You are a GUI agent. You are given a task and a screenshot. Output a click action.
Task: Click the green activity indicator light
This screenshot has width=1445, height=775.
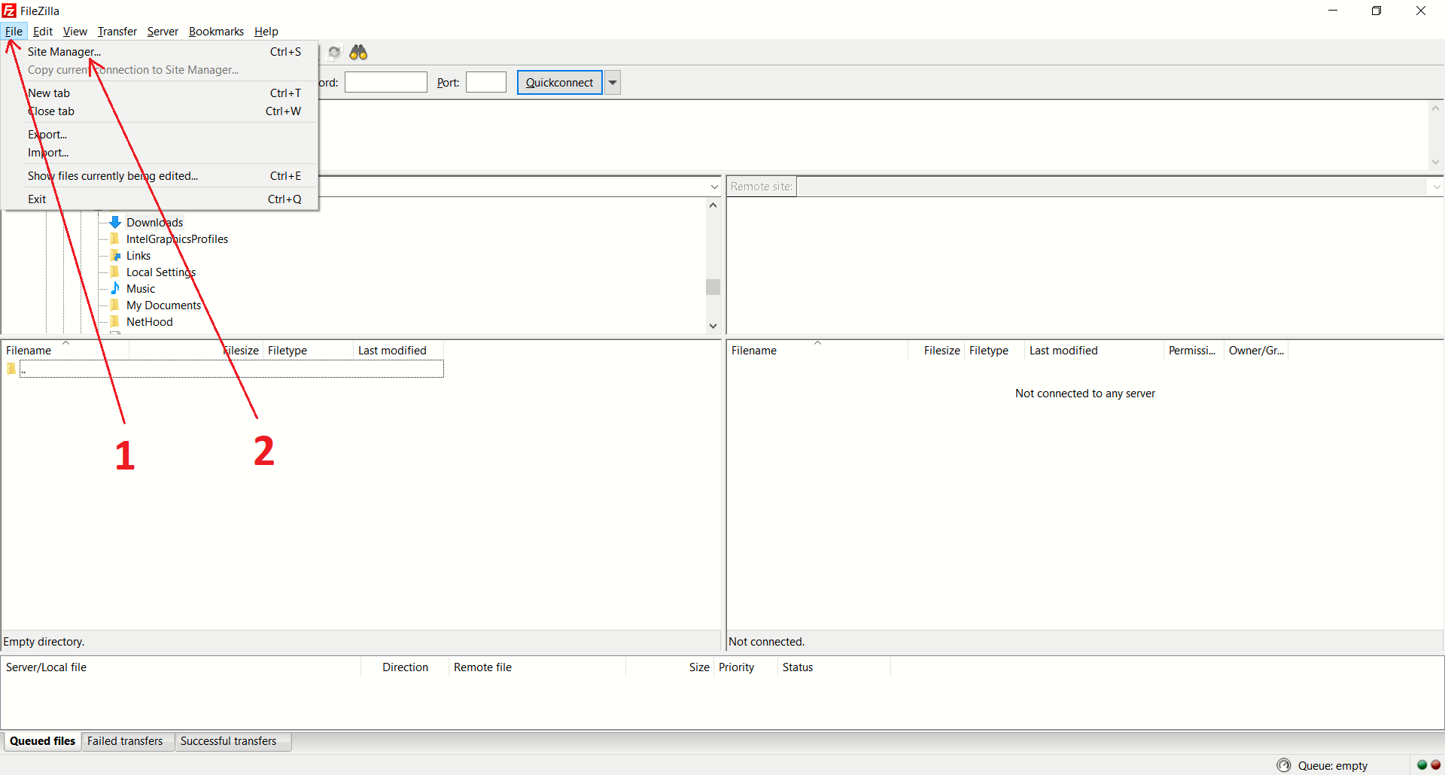click(x=1422, y=765)
